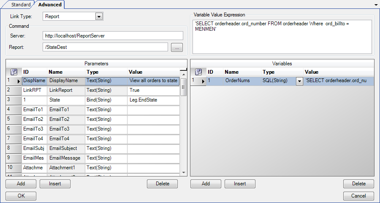This screenshot has height=203, width=380.
Task: Select the Advanced tab
Action: click(x=50, y=5)
